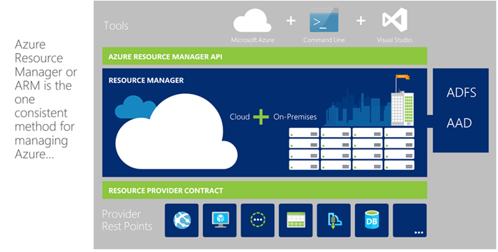Click the ADFS label
Screen dimensions: 498x252
pos(462,93)
